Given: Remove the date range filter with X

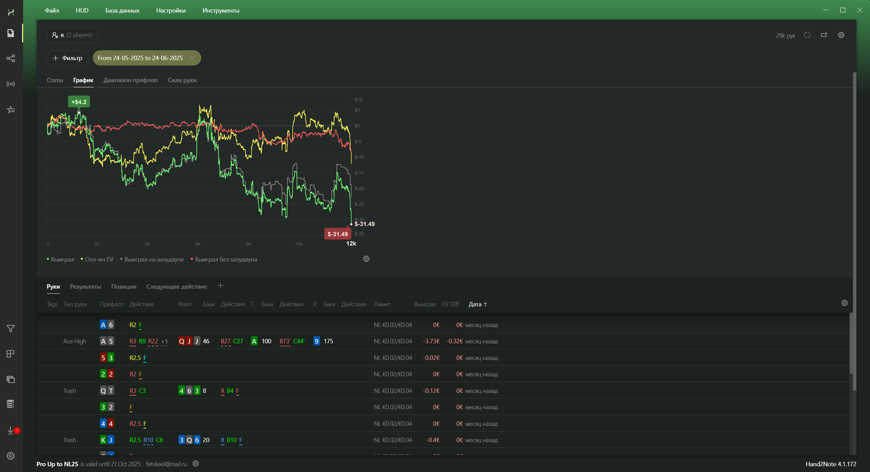Looking at the screenshot, I should click(192, 58).
